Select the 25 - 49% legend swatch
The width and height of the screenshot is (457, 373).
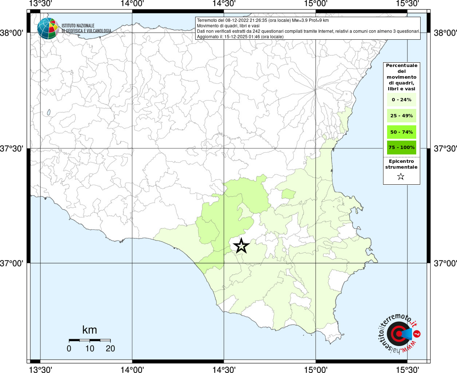pyautogui.click(x=401, y=116)
